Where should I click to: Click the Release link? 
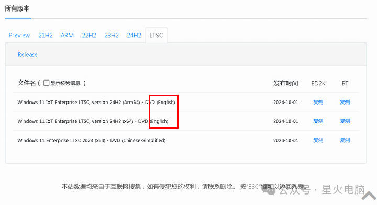(x=28, y=55)
